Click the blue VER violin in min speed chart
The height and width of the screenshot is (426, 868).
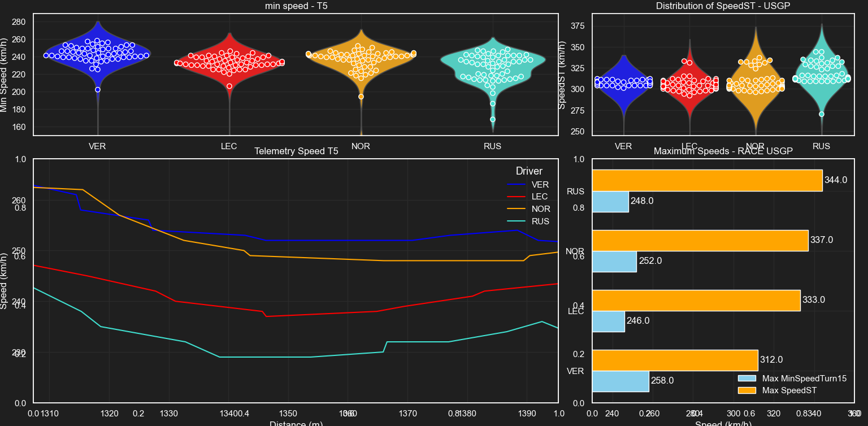coord(97,51)
